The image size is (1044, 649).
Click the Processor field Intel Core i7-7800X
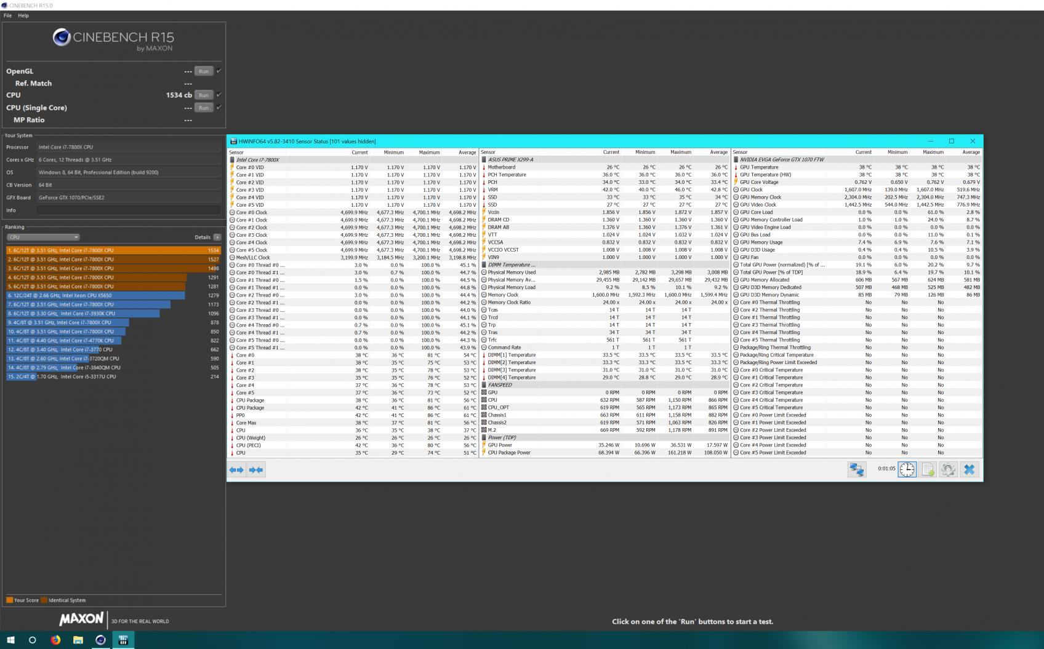pos(128,147)
